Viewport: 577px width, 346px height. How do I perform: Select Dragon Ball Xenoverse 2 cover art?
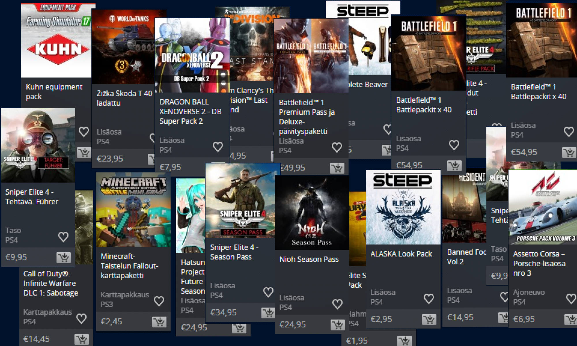click(192, 55)
